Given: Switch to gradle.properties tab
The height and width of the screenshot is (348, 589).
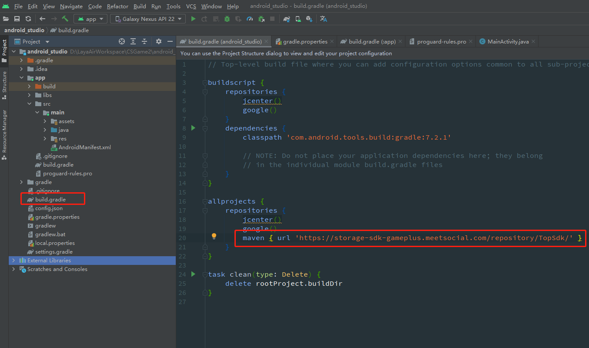Looking at the screenshot, I should [305, 41].
